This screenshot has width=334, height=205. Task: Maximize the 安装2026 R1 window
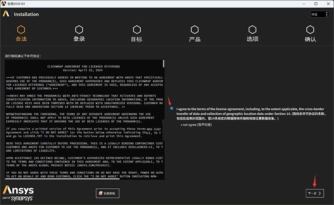(316, 4)
